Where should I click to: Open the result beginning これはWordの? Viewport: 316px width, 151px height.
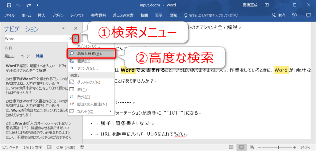(38, 130)
